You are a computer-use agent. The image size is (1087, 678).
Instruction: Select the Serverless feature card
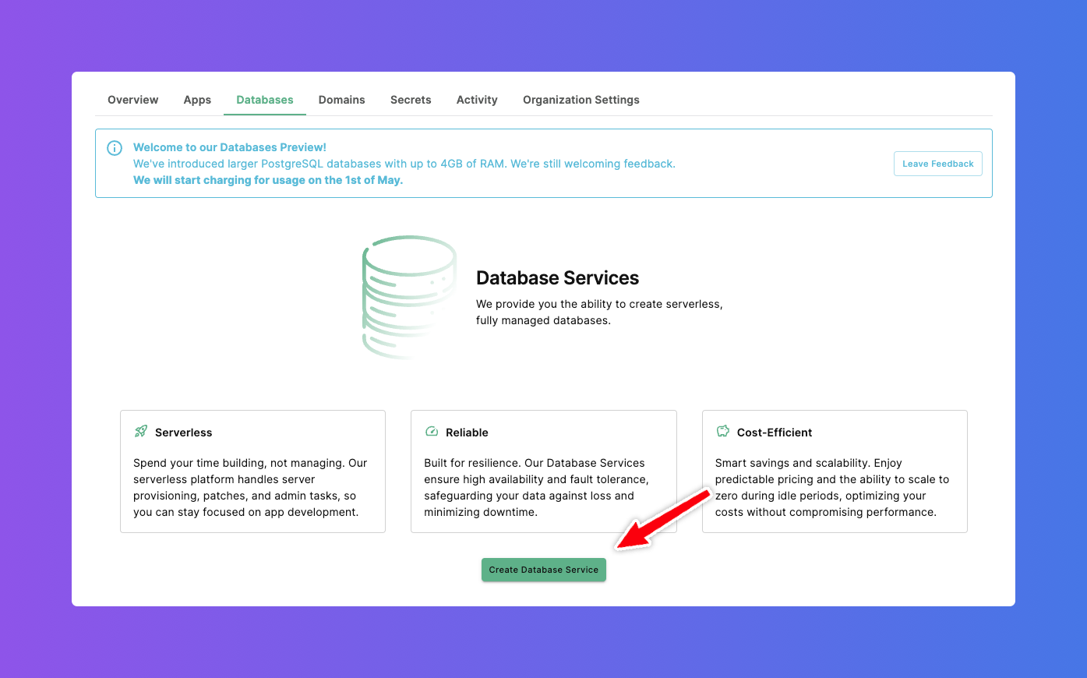coord(252,471)
